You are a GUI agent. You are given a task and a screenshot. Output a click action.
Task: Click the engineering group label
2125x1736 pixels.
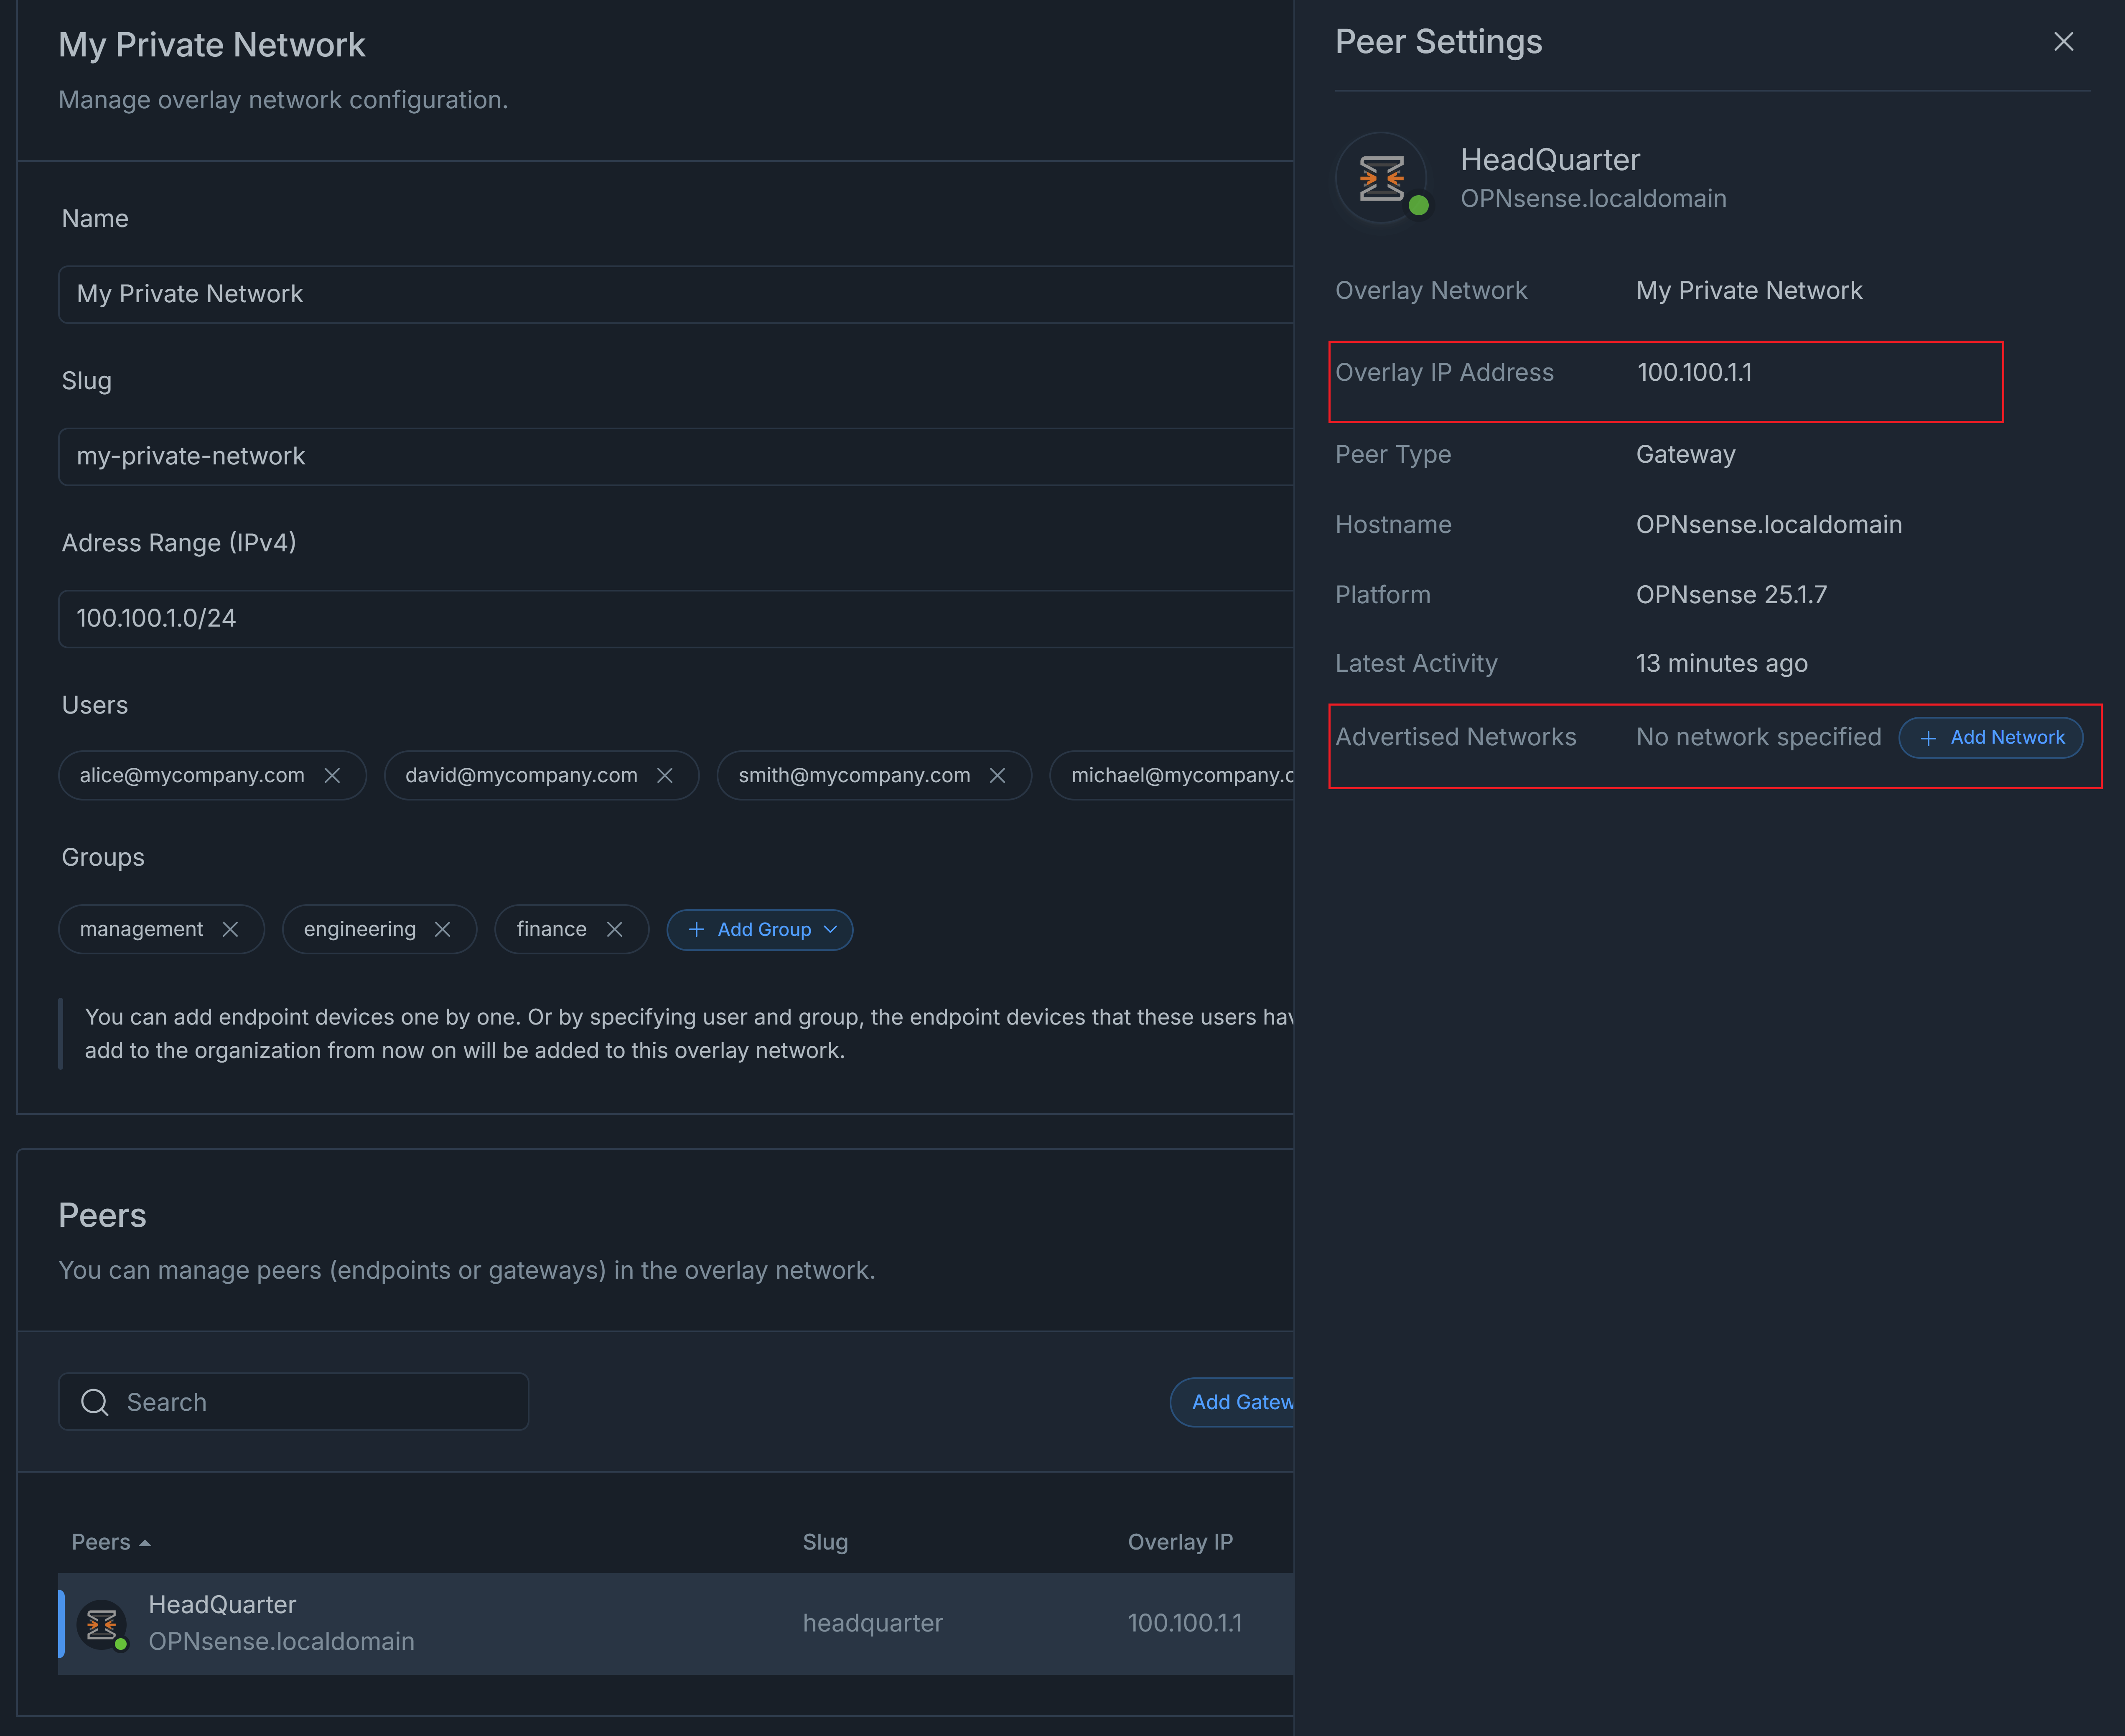tap(360, 930)
